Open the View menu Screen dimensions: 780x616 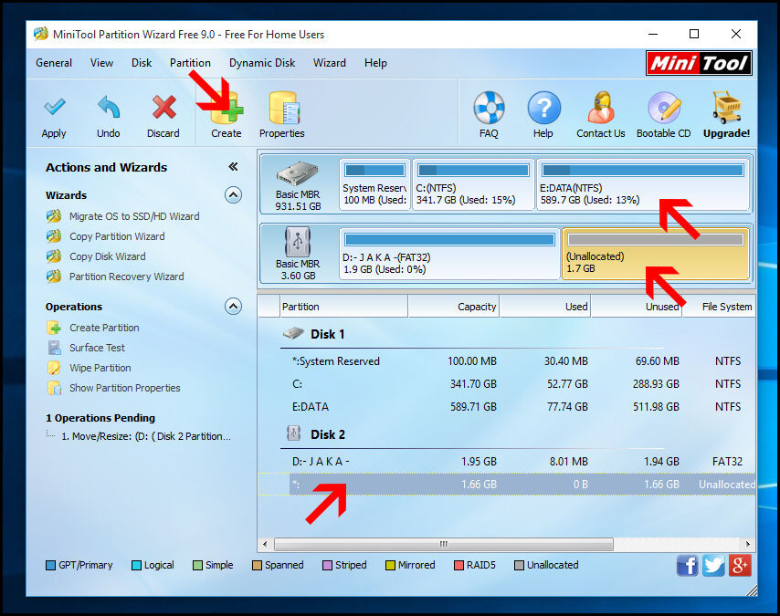101,63
